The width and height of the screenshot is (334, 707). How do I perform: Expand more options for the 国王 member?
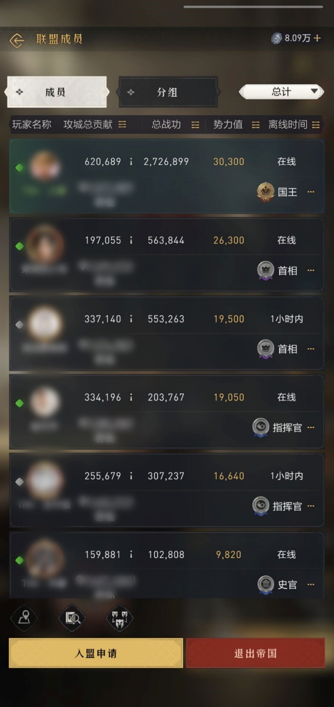point(311,192)
